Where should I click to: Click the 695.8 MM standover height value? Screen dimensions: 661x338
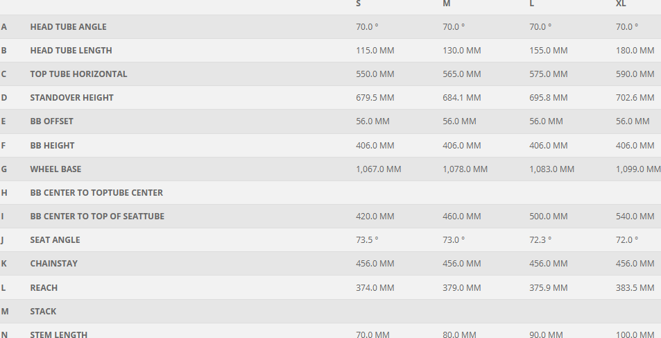coord(548,98)
